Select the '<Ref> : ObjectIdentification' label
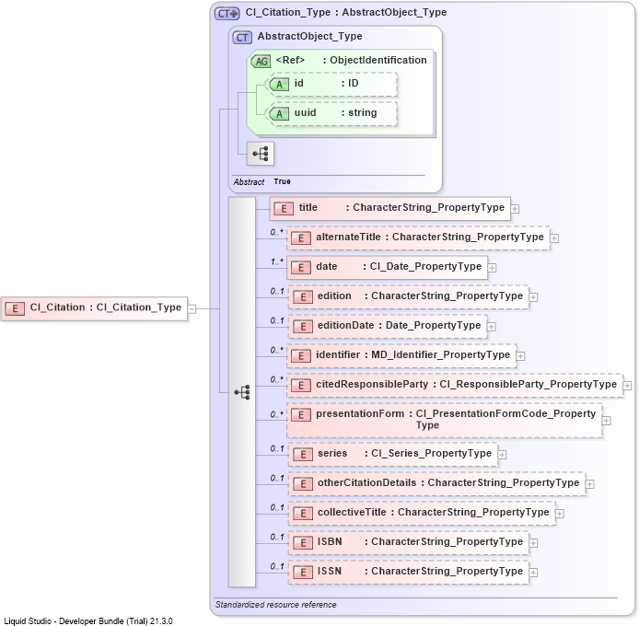This screenshot has height=626, width=639. [x=352, y=61]
